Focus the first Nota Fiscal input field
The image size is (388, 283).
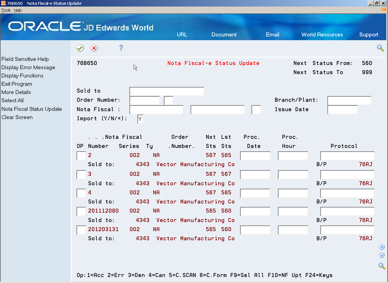(x=156, y=110)
